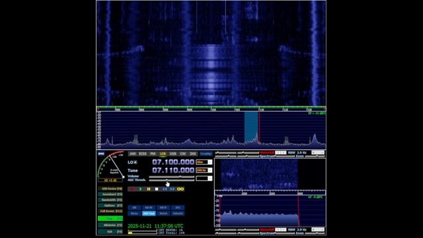
Task: Click the red Waterfall label of the AF display
Action: [267, 229]
